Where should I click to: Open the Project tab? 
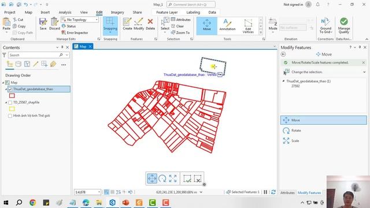(x=10, y=12)
